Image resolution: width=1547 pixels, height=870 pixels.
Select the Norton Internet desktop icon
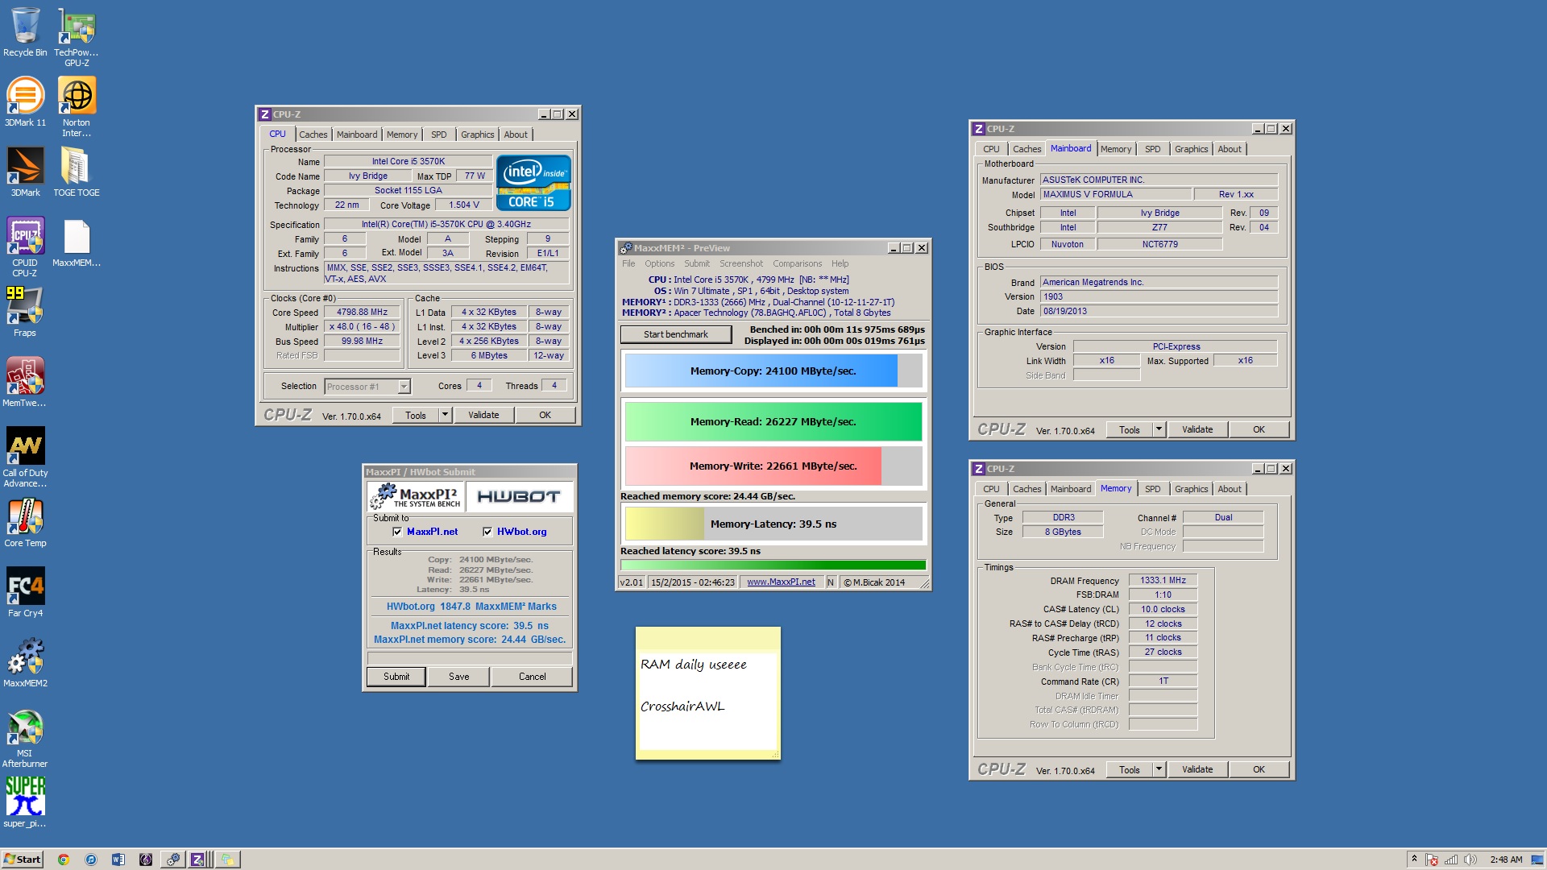pyautogui.click(x=77, y=107)
